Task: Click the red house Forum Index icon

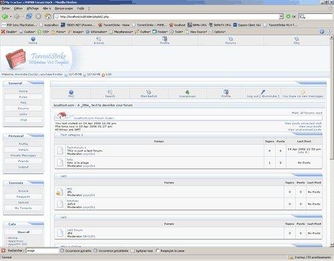Action: 62,115
